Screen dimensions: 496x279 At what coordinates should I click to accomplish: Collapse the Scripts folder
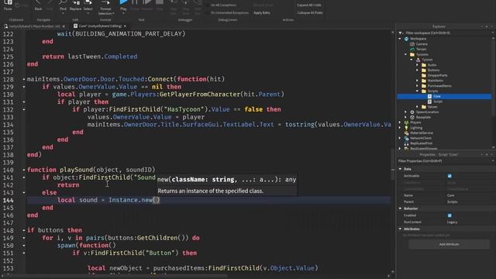[417, 91]
